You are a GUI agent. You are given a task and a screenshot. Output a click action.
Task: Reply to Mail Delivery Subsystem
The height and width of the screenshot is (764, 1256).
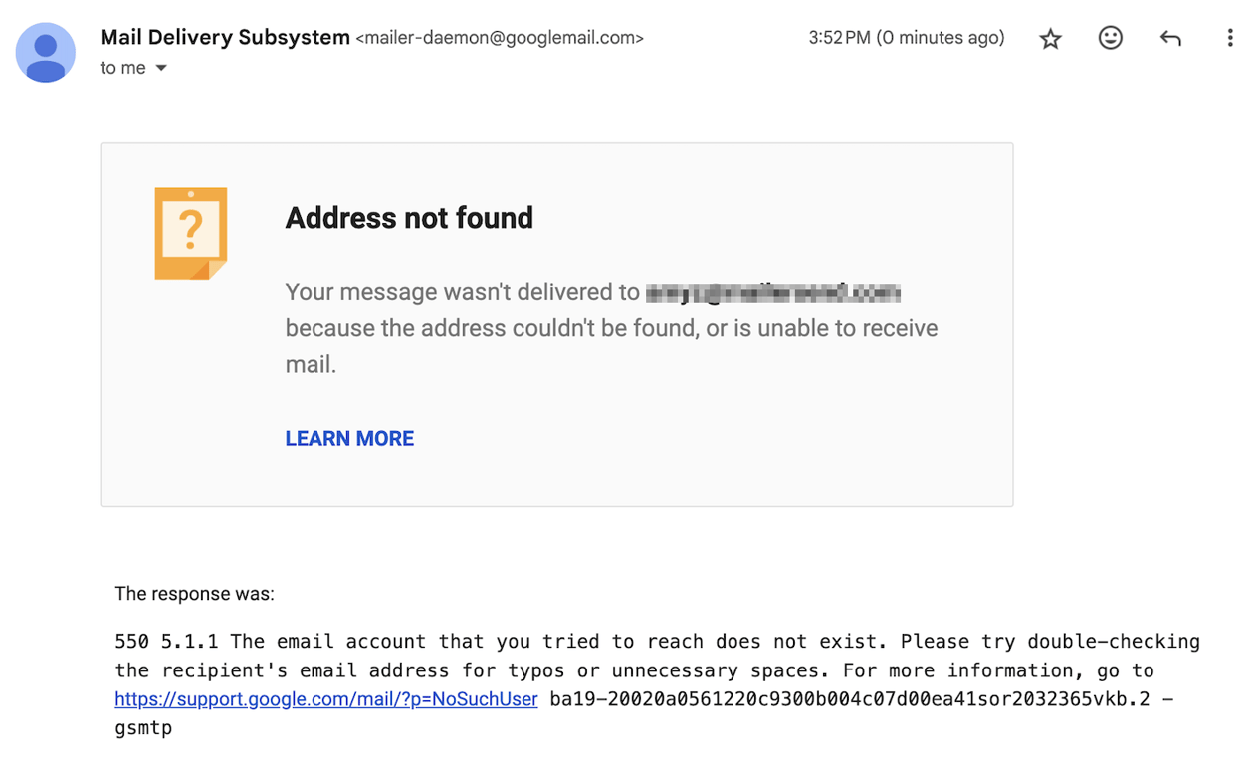pyautogui.click(x=1169, y=37)
